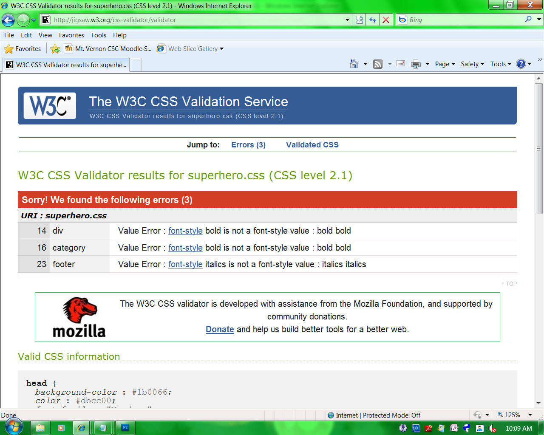Screen dimensions: 544x435
Task: Expand the Page dropdown menu
Action: [x=445, y=64]
